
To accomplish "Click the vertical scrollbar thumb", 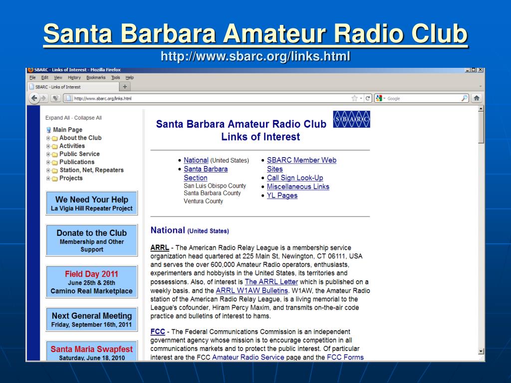I will coord(481,127).
